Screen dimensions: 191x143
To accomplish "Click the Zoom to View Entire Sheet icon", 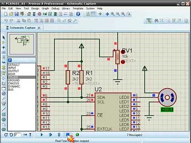I will 123,14.
